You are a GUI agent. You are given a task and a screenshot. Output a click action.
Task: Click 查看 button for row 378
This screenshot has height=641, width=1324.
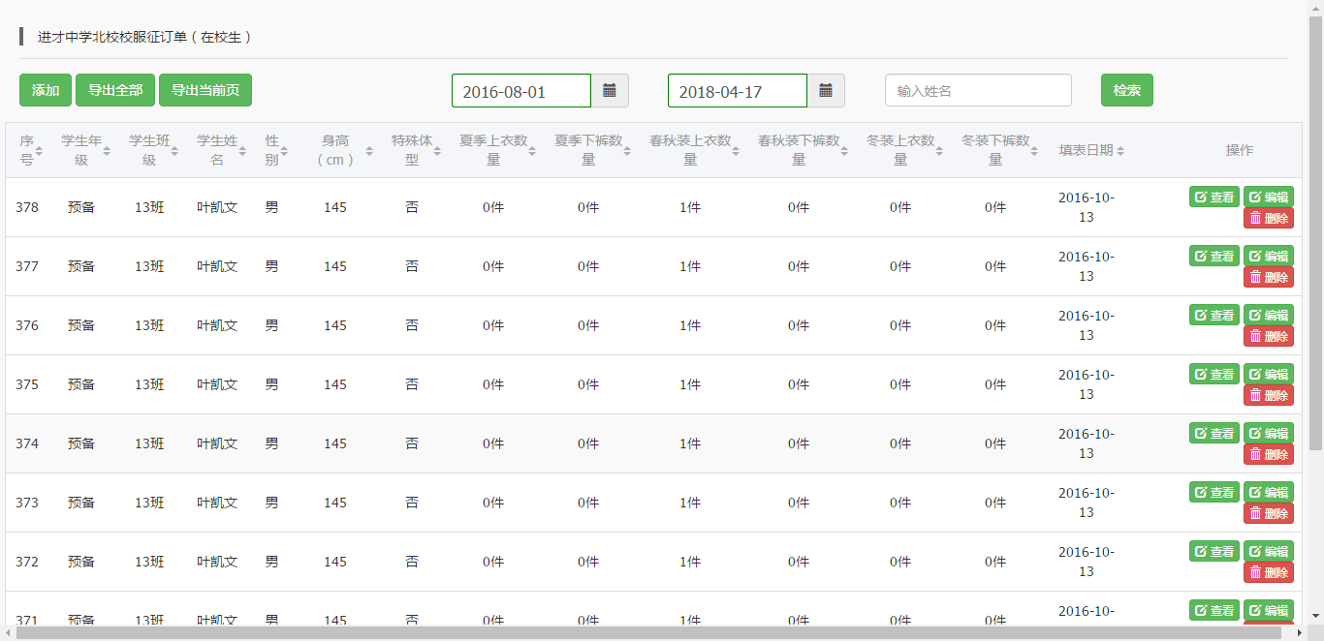click(x=1214, y=197)
